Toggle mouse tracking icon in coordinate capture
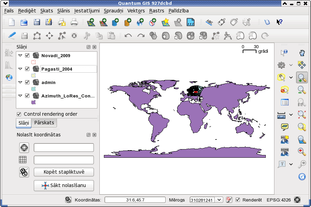This screenshot has height=207, width=311. 24,172
